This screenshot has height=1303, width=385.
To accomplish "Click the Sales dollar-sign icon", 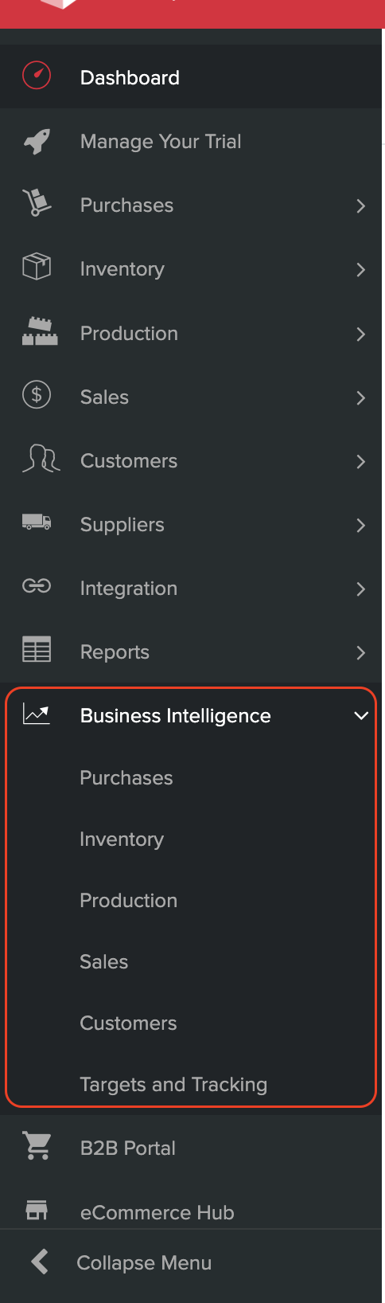I will tap(37, 395).
